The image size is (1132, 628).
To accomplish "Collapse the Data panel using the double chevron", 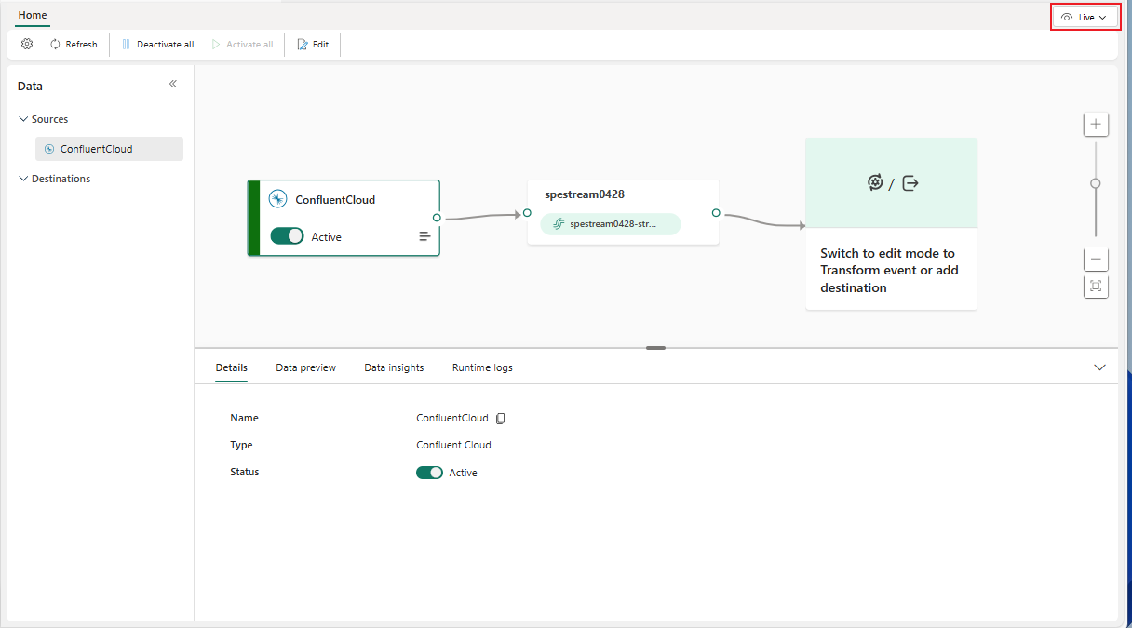I will 172,83.
